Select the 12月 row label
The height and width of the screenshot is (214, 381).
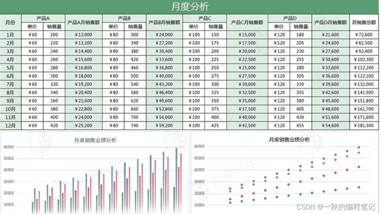coord(10,126)
